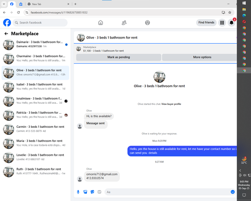
Task: Click the blue reply message bubble
Action: pos(182,151)
